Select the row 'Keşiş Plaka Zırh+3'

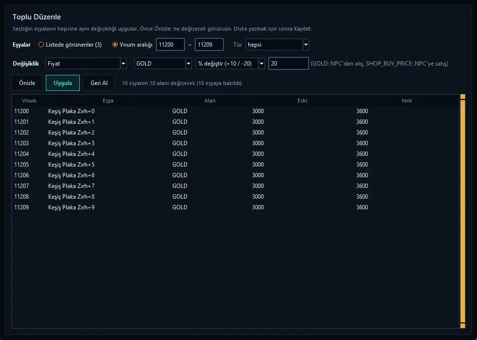point(236,143)
